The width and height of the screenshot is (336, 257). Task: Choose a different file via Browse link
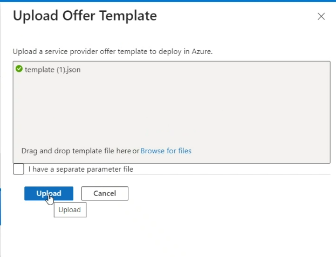tap(166, 151)
